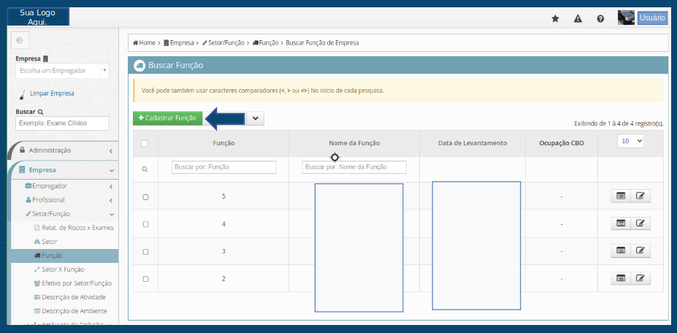Image resolution: width=677 pixels, height=333 pixels.
Task: Open the help question mark icon
Action: [600, 18]
